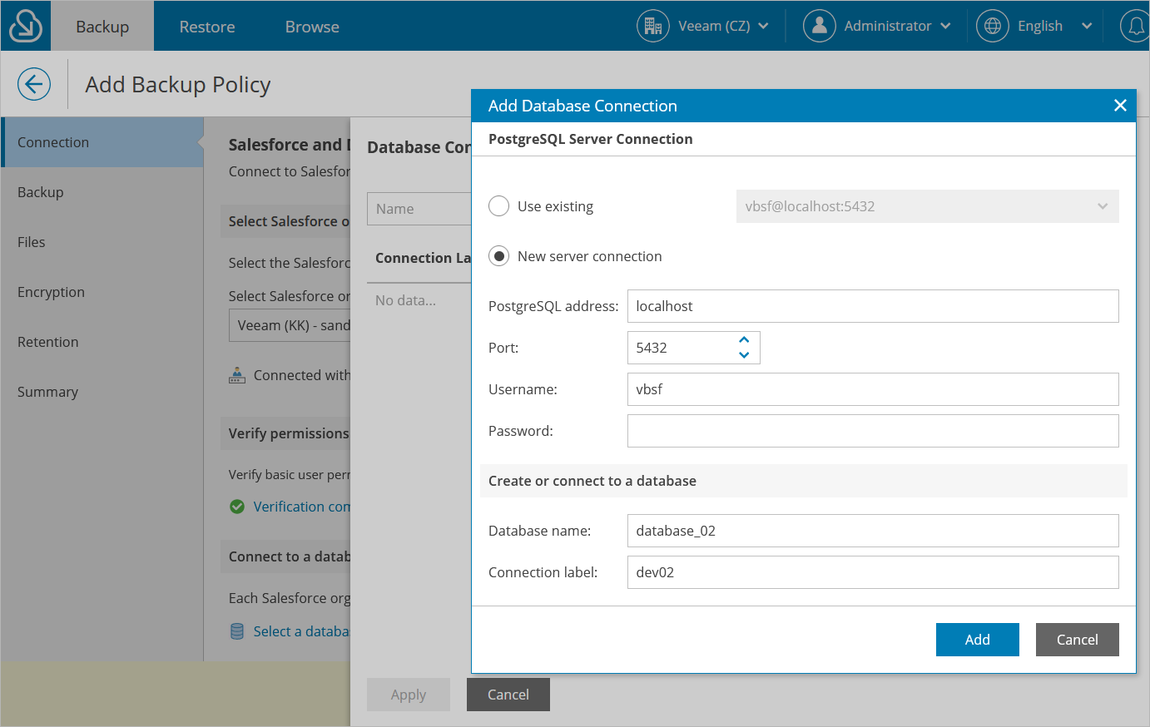Select the Encryption wizard step
The width and height of the screenshot is (1150, 727).
(x=102, y=292)
